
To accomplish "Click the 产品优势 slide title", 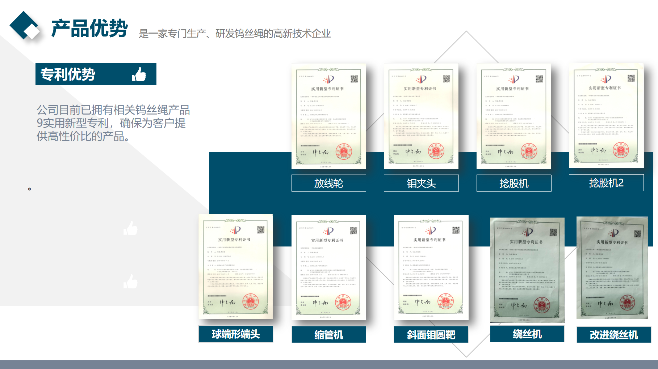I will [89, 28].
